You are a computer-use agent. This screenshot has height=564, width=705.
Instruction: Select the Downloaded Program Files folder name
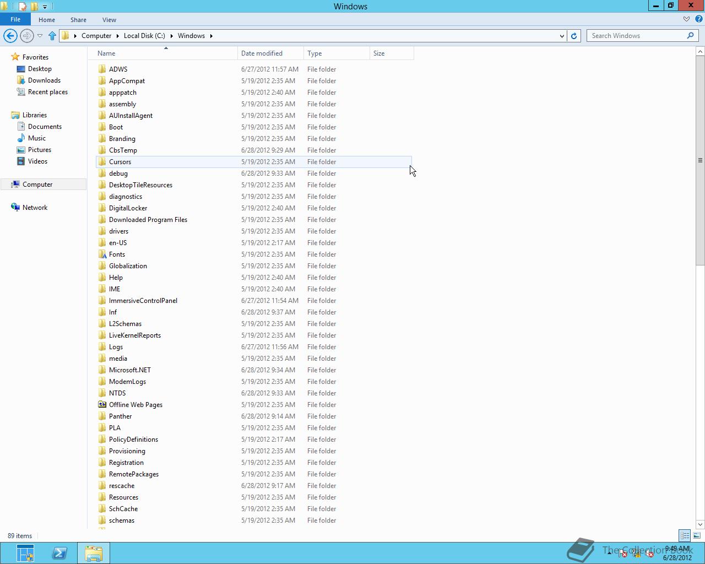[148, 220]
